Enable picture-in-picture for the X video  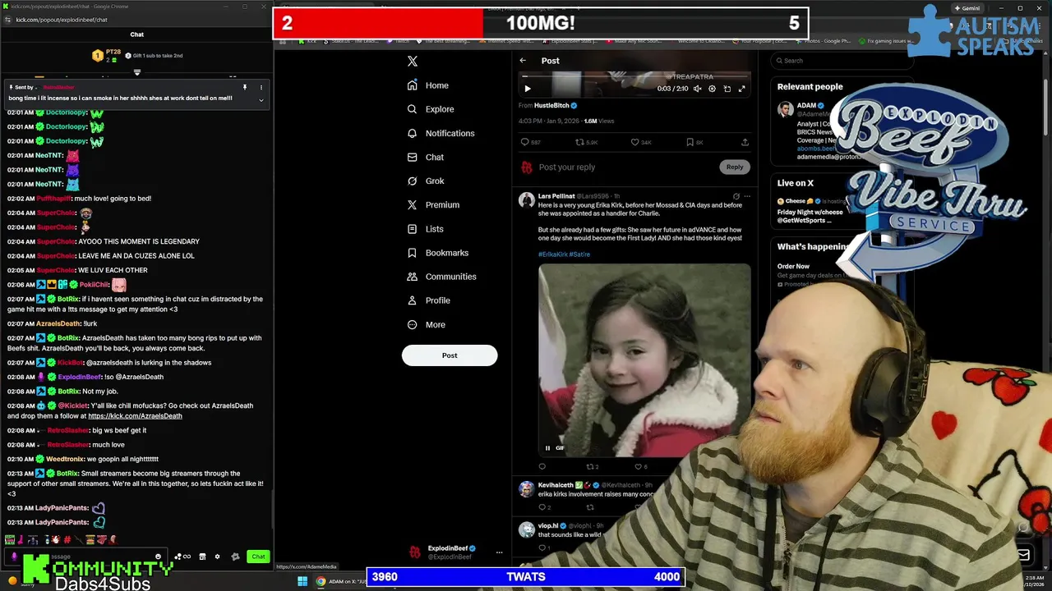click(x=727, y=89)
